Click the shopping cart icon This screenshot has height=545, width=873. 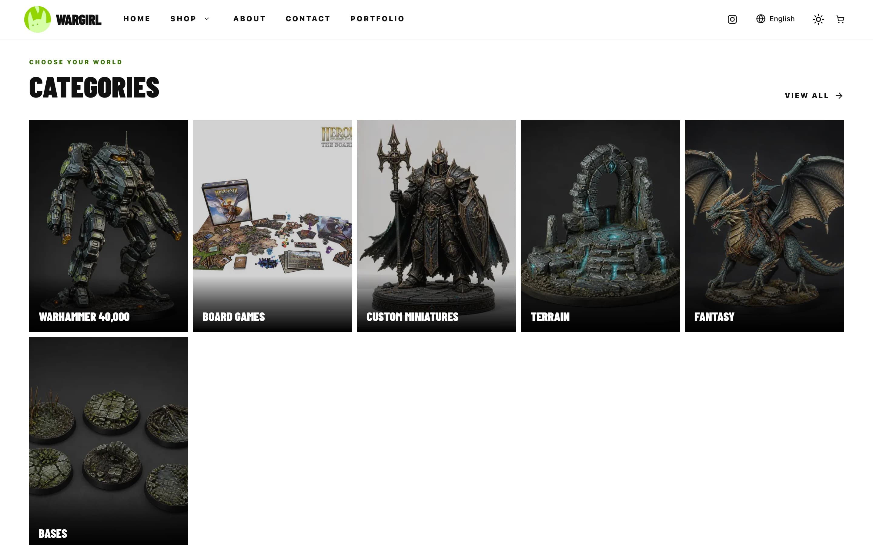tap(840, 19)
